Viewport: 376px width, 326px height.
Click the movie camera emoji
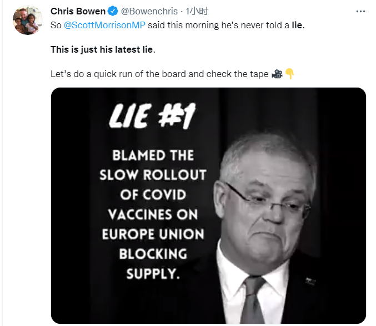pyautogui.click(x=277, y=74)
